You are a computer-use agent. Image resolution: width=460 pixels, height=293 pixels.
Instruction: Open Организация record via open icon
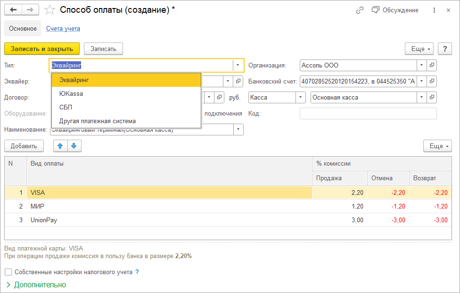click(432, 65)
